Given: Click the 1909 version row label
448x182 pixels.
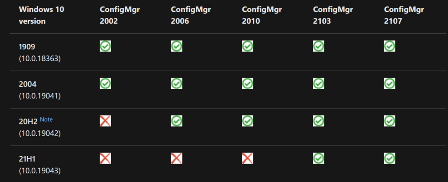Looking at the screenshot, I should pyautogui.click(x=27, y=47).
